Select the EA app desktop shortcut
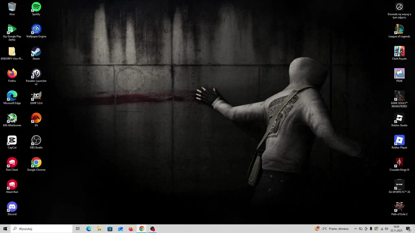Image resolution: width=415 pixels, height=233 pixels. [x=36, y=120]
